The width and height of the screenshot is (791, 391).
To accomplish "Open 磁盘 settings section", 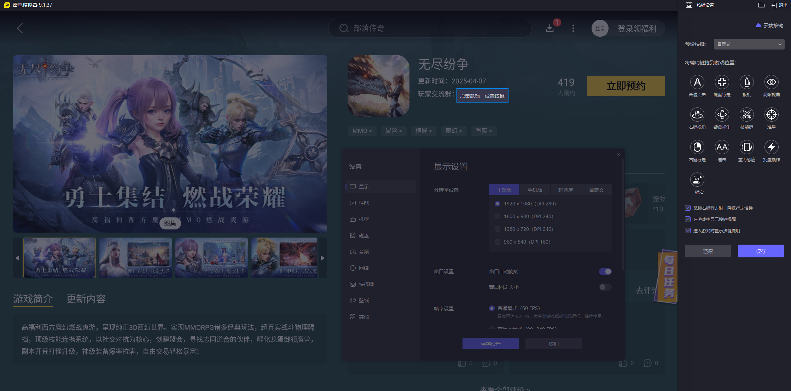I will coord(381,235).
